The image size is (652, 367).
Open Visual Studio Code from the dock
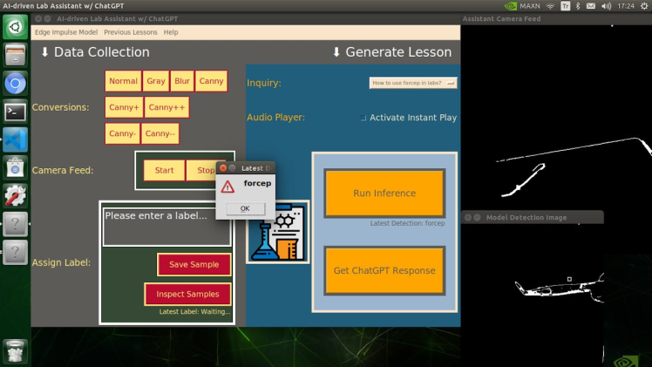click(x=15, y=139)
